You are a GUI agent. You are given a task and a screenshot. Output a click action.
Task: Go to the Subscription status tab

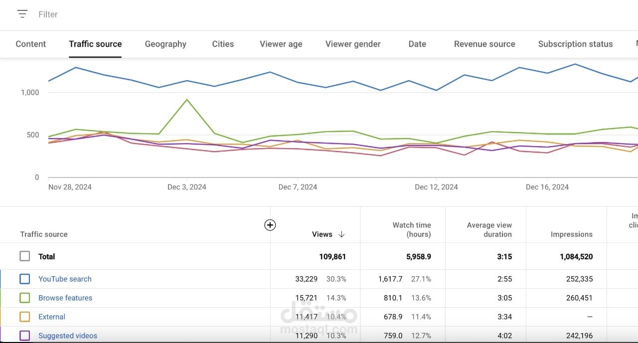(575, 44)
